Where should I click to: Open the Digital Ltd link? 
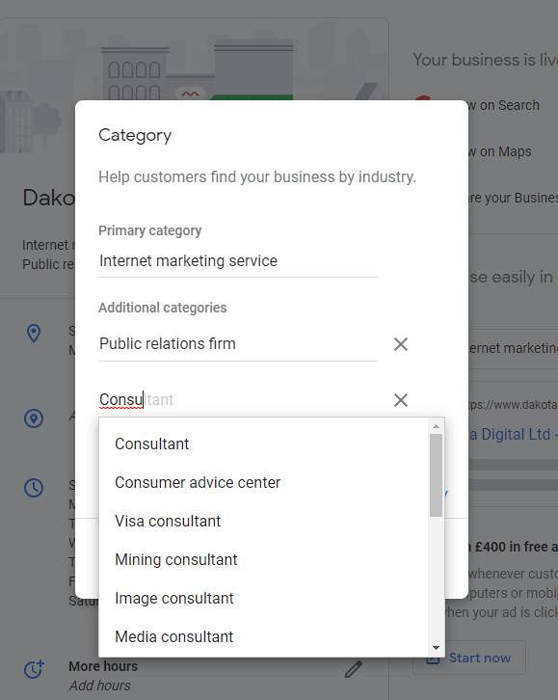coord(513,435)
